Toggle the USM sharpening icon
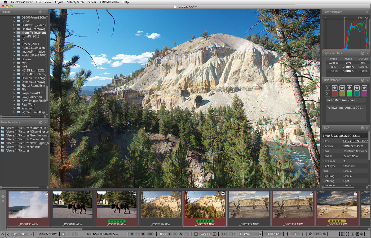Screen dimensions: 371x238 point(162,234)
